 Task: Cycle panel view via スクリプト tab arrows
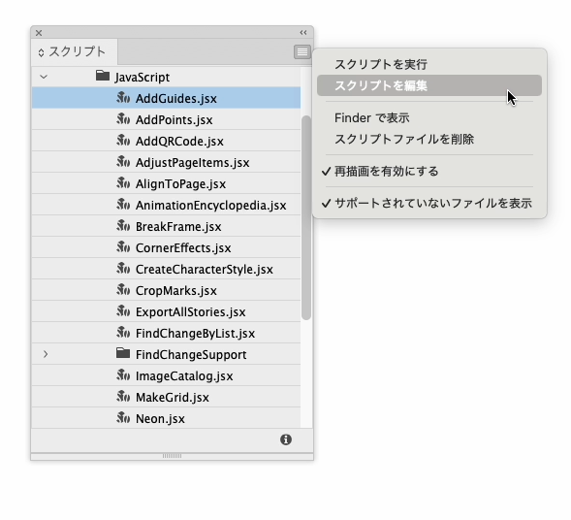click(41, 52)
